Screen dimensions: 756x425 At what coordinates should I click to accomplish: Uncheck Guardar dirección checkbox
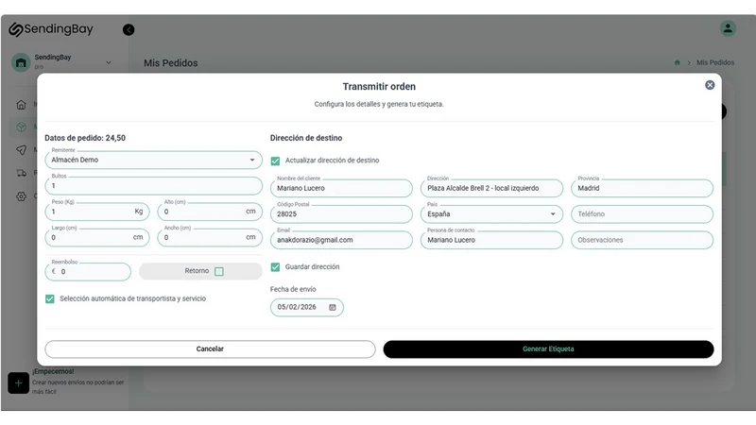(x=275, y=267)
